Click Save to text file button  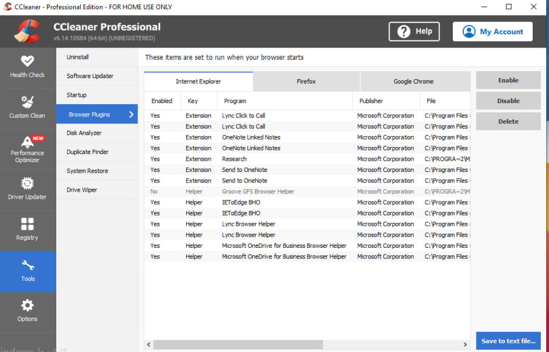[508, 341]
